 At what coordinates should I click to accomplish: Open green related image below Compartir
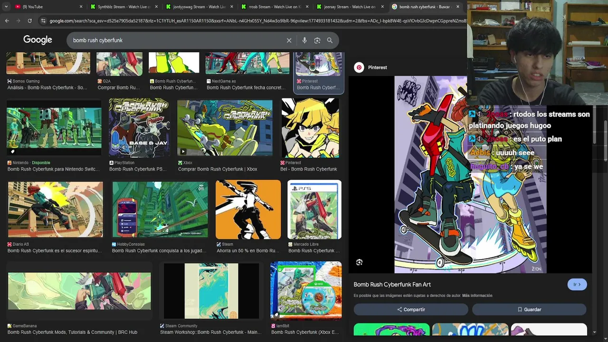[392, 330]
